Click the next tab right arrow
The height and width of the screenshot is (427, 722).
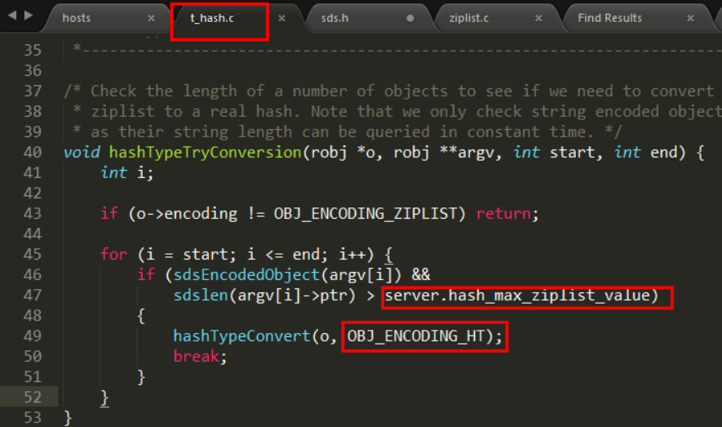click(29, 16)
